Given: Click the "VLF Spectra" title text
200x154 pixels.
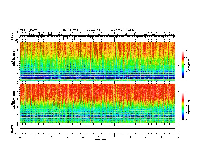Looking at the screenshot, I should pos(29,30).
